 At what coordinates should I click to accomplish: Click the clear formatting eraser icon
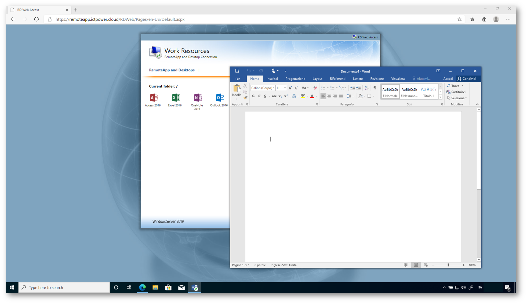(315, 88)
